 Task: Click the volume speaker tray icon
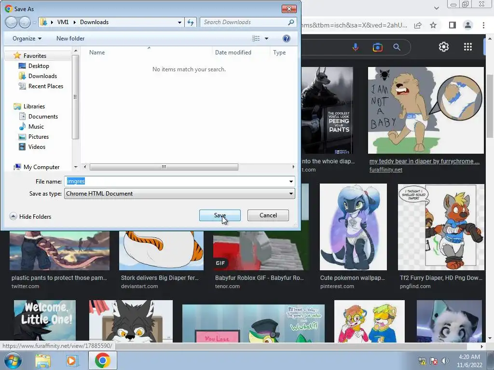coord(445,360)
